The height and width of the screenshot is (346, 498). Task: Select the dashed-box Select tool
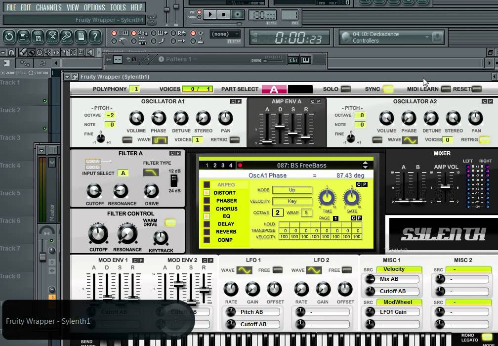click(x=73, y=52)
